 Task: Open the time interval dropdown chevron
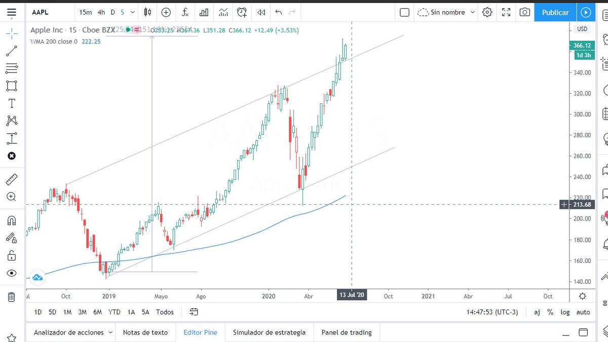tap(133, 12)
